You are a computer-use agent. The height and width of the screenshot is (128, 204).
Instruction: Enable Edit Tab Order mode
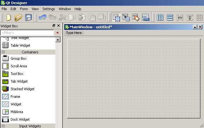145,17
